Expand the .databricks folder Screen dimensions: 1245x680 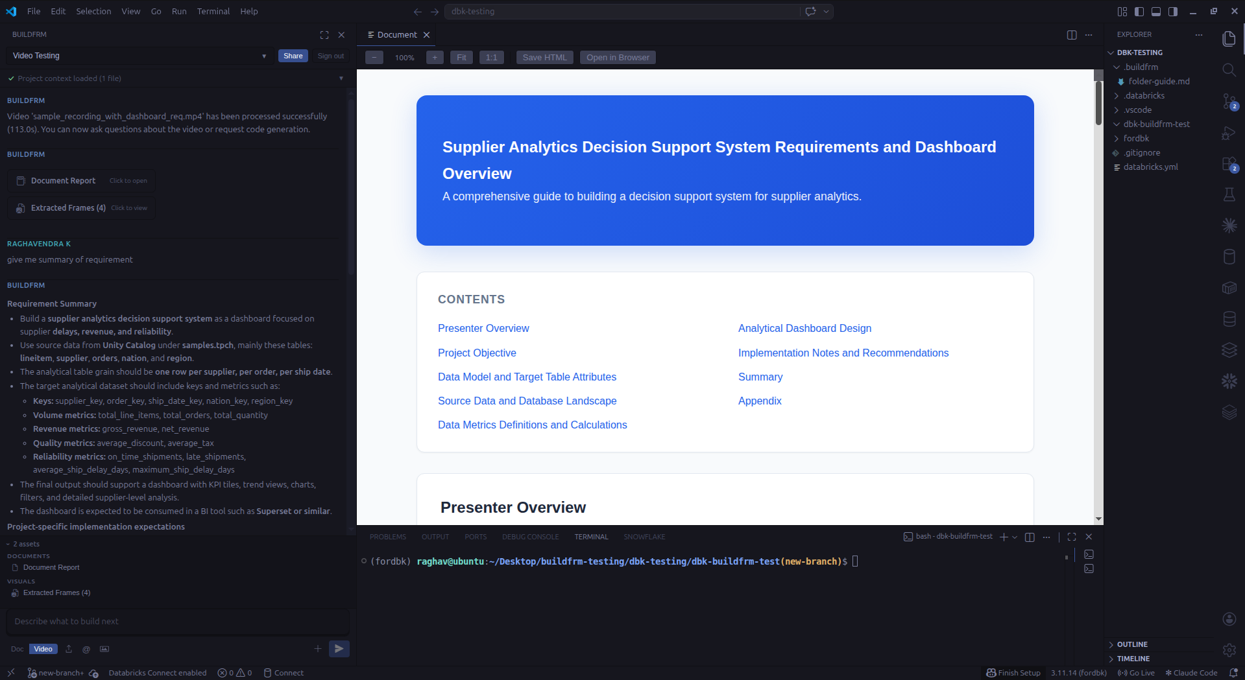coord(1144,95)
